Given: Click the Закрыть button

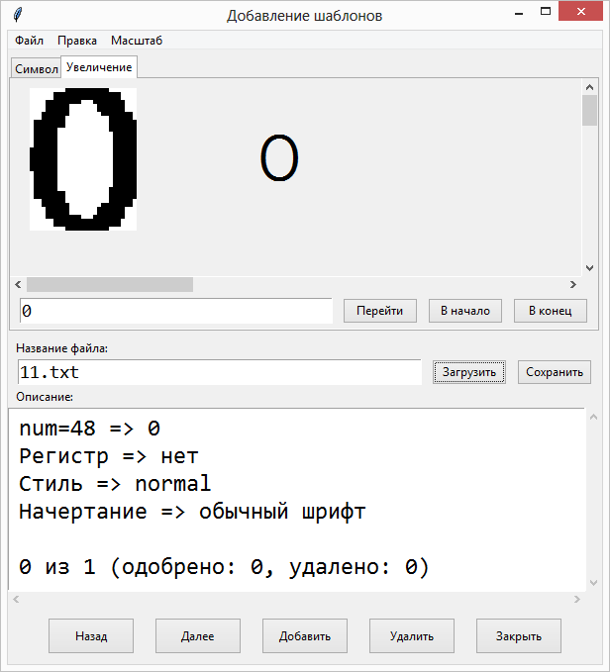Looking at the screenshot, I should point(518,635).
